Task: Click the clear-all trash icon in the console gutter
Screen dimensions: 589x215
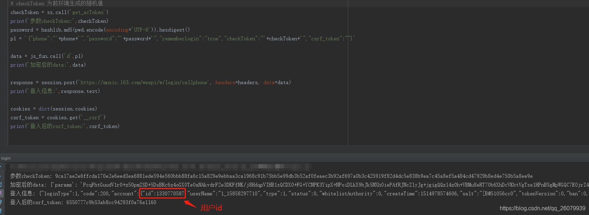Action: pos(1,211)
